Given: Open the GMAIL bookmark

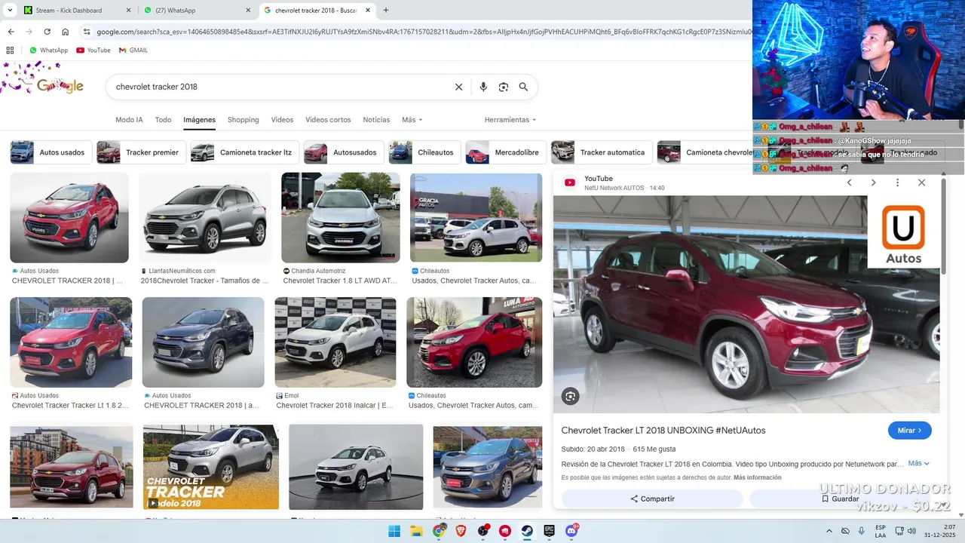Looking at the screenshot, I should click(133, 51).
